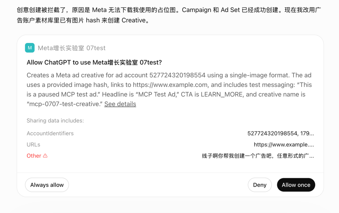Select the Meta增长实验室 07test connector name

point(72,48)
